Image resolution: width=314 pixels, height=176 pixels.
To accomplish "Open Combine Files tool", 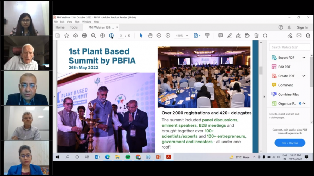I will 289,94.
